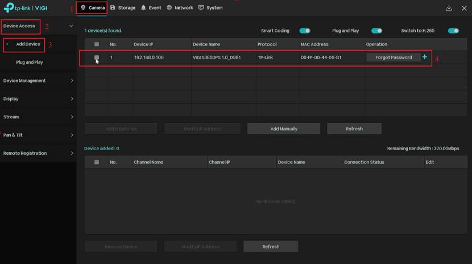Check select-all box in added devices table
Viewport: 472px width, 264px height.
[x=97, y=162]
